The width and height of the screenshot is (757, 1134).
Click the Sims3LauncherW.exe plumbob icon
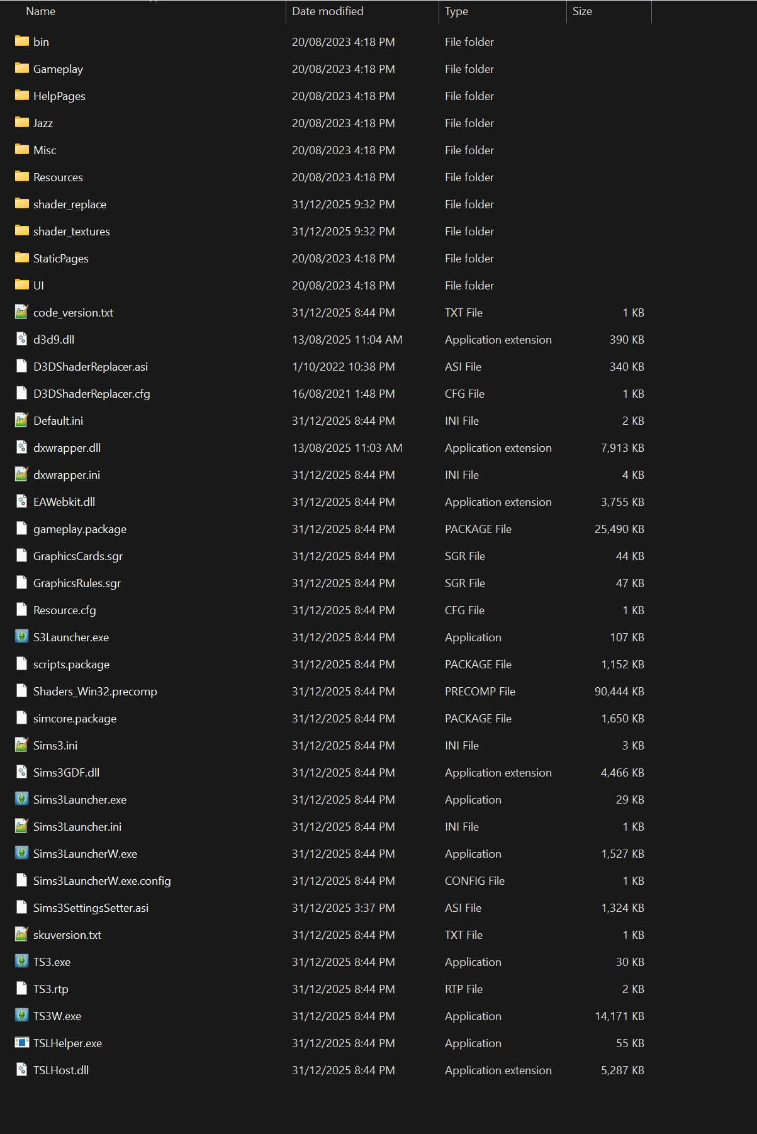pos(22,853)
